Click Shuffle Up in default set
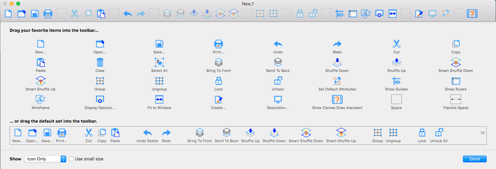The height and width of the screenshot is (169, 496). 250,136
